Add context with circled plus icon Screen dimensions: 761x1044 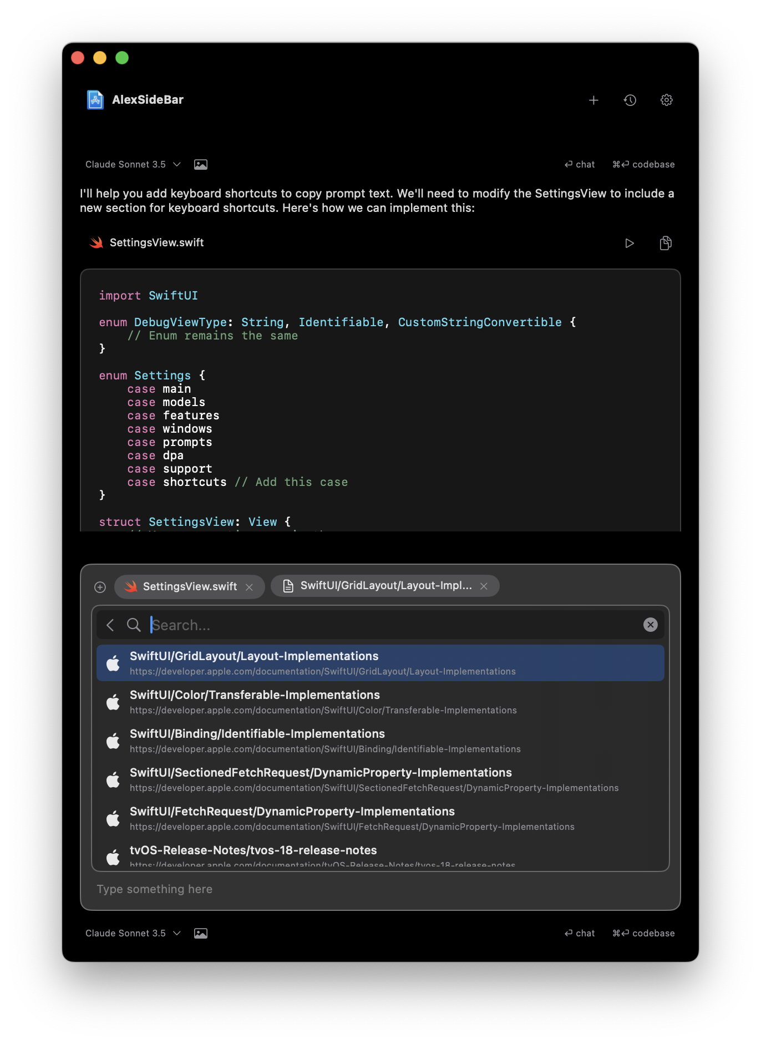pyautogui.click(x=100, y=587)
